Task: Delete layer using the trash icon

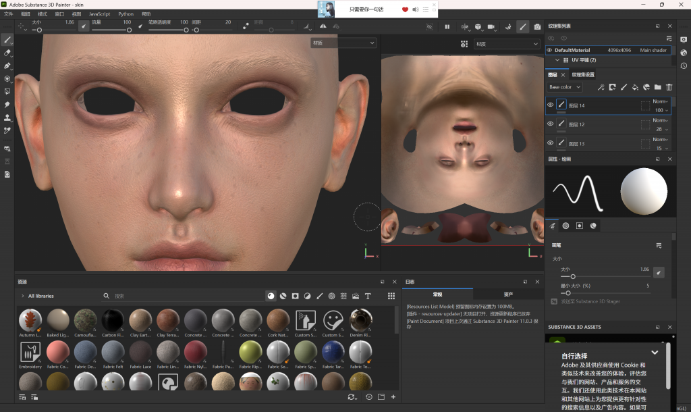Action: point(669,87)
